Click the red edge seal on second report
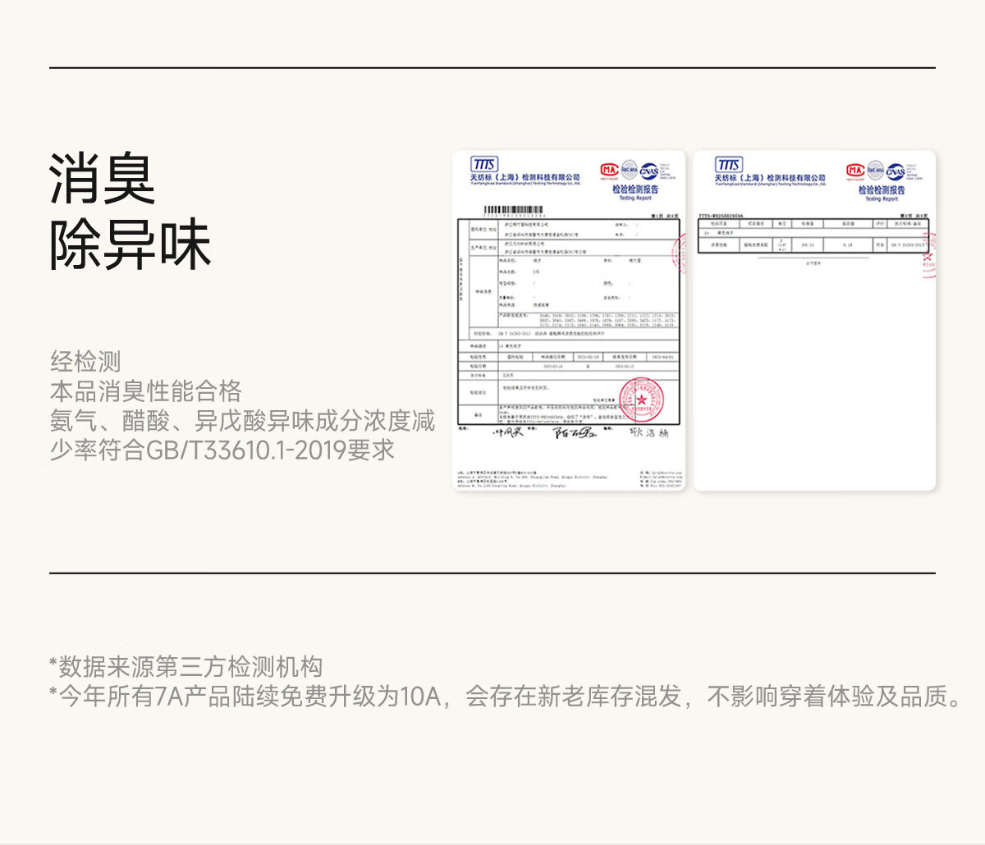This screenshot has height=845, width=985. 928,255
